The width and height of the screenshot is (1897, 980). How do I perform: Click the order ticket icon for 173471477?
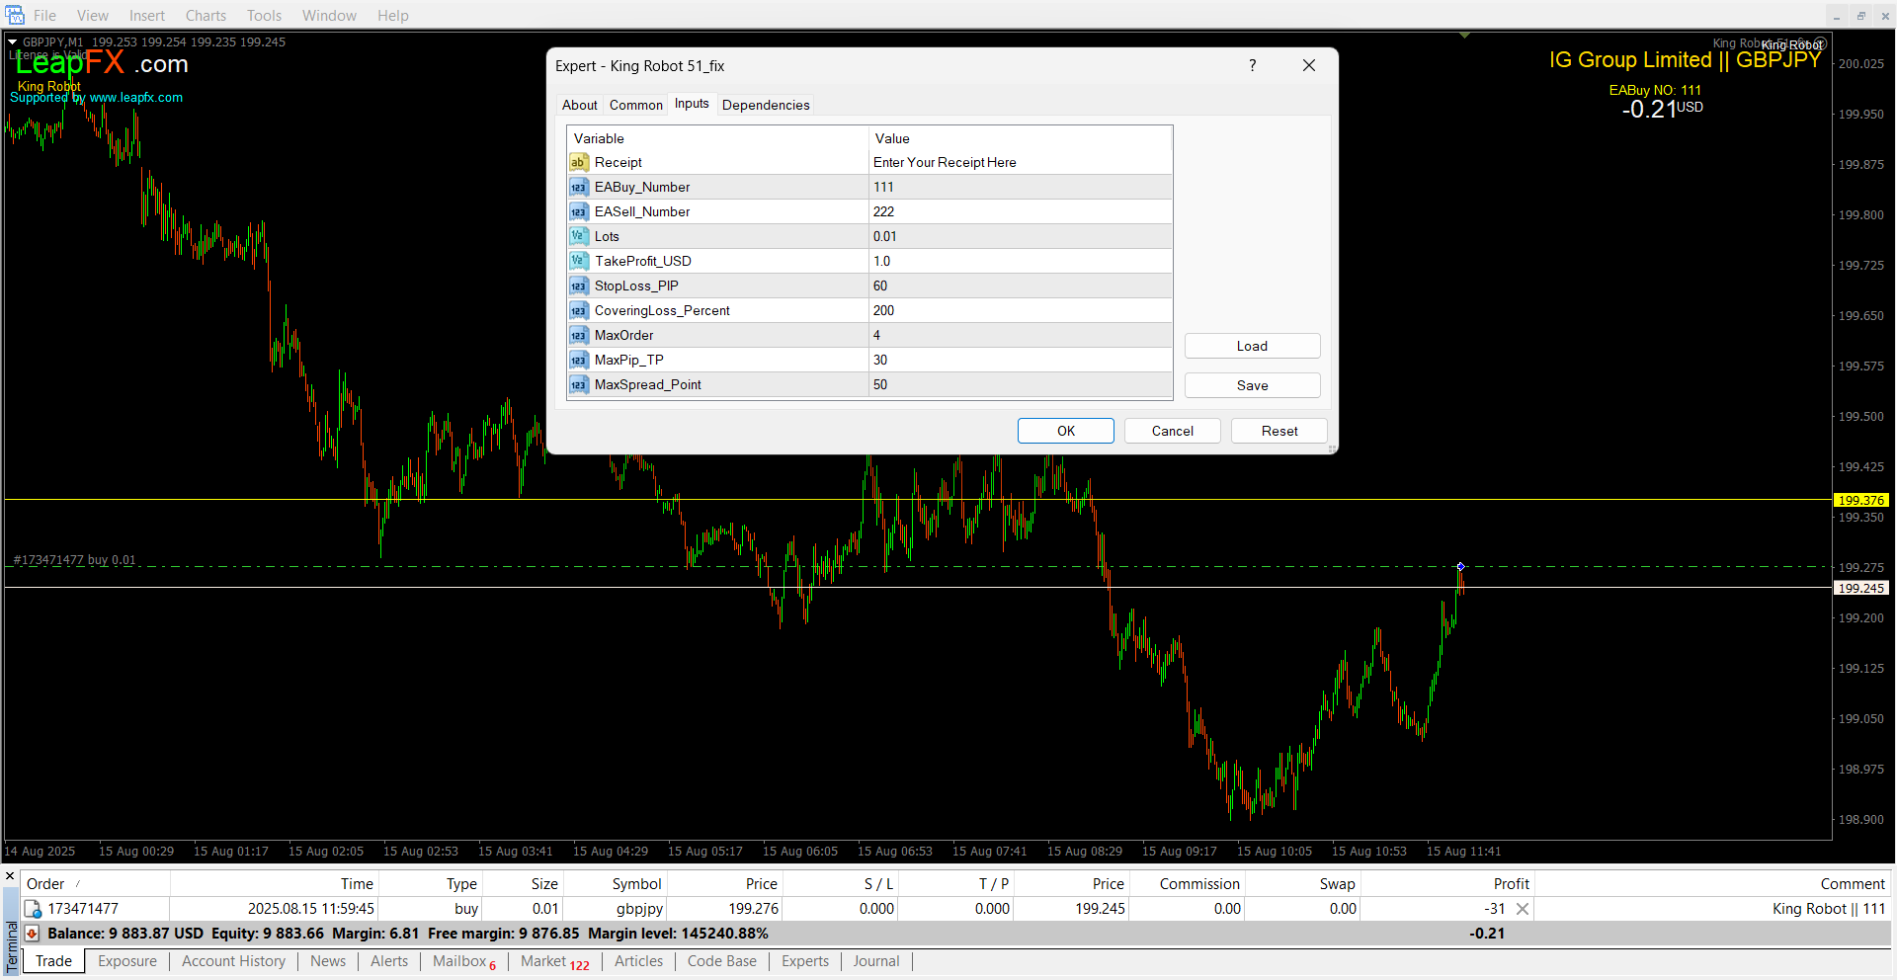point(34,909)
